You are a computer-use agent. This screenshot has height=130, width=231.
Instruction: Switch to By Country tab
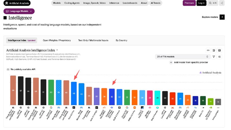click(121, 40)
